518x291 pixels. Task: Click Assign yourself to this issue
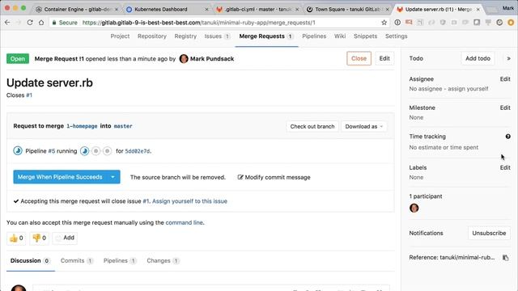(x=189, y=201)
